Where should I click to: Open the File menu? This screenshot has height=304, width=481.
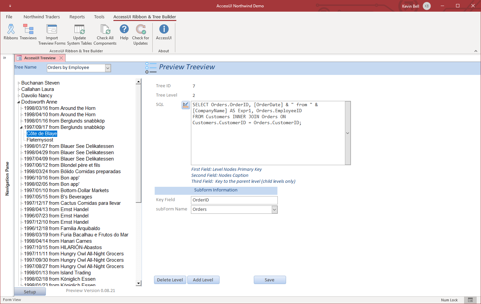9,17
